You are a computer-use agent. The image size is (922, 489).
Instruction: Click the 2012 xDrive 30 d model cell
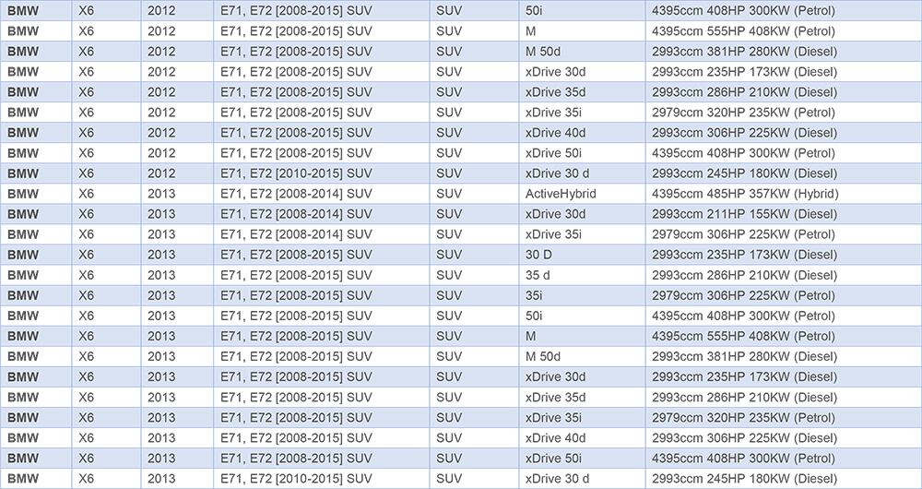(557, 173)
